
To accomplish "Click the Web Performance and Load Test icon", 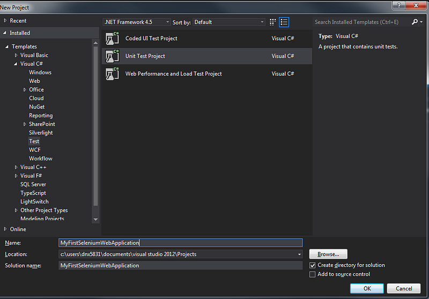I will pyautogui.click(x=112, y=74).
